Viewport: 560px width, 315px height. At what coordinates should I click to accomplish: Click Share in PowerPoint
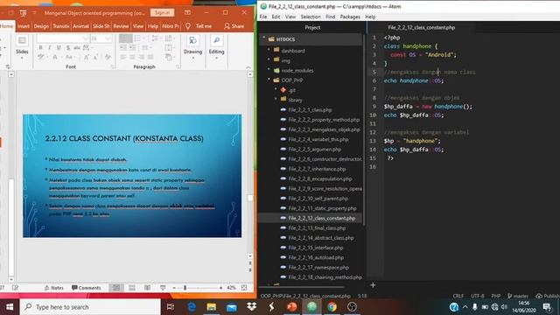pos(234,26)
